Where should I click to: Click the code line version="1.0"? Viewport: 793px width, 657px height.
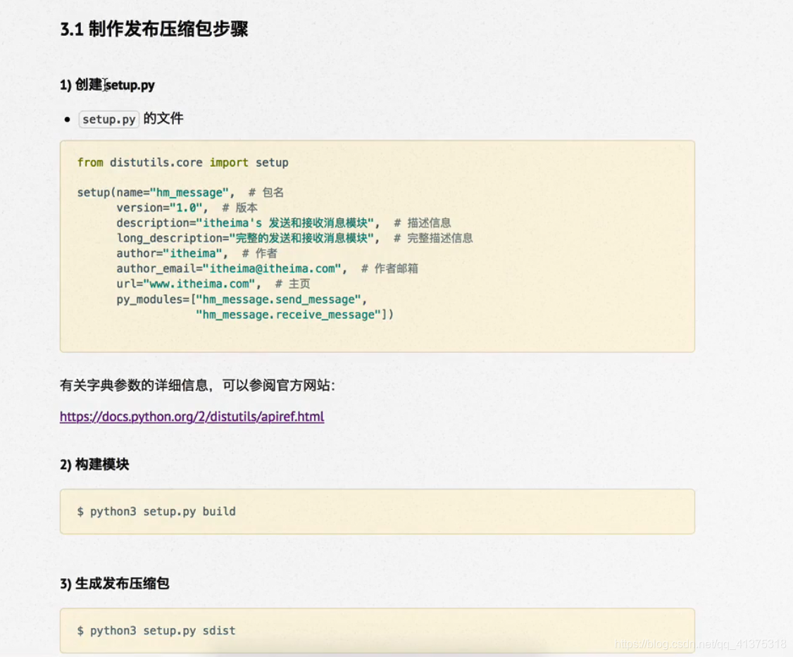click(162, 208)
